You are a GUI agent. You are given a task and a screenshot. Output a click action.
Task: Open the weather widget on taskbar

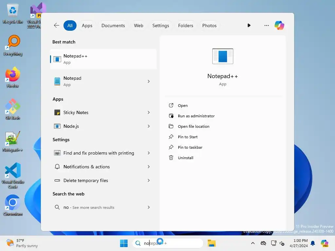[x=22, y=243]
